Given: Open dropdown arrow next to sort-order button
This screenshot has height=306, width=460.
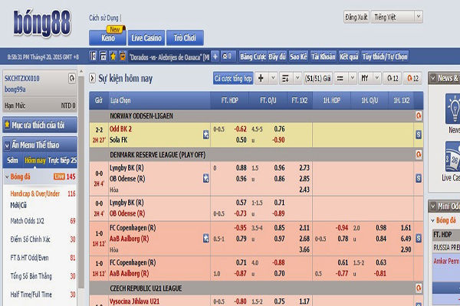Looking at the screenshot, I should [x=297, y=78].
